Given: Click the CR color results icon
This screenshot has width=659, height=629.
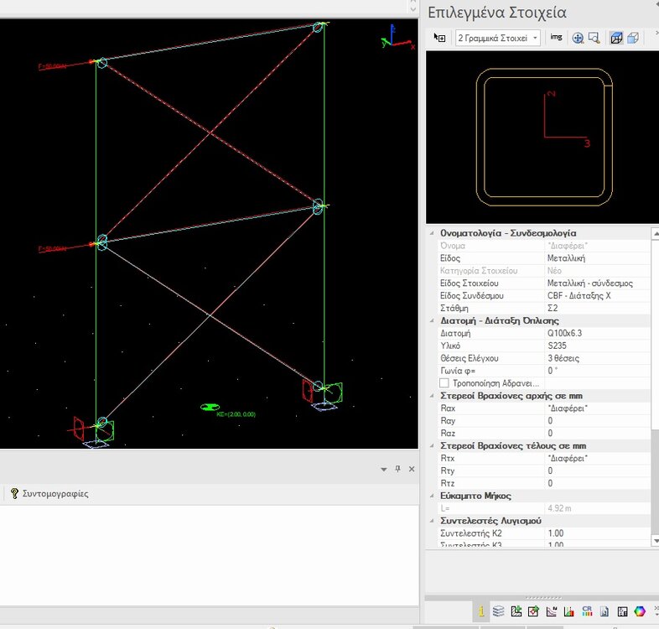Looking at the screenshot, I should click(587, 611).
